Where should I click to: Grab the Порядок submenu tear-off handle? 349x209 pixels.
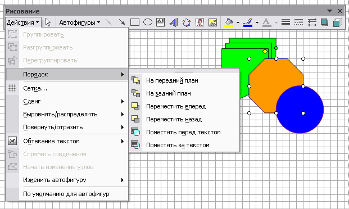coord(184,71)
